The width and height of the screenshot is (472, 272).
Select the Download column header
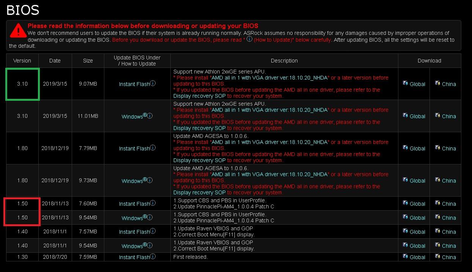click(x=430, y=61)
